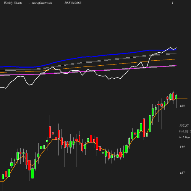Click the 137 price level label
The height and width of the screenshot is (191, 191).
click(182, 173)
